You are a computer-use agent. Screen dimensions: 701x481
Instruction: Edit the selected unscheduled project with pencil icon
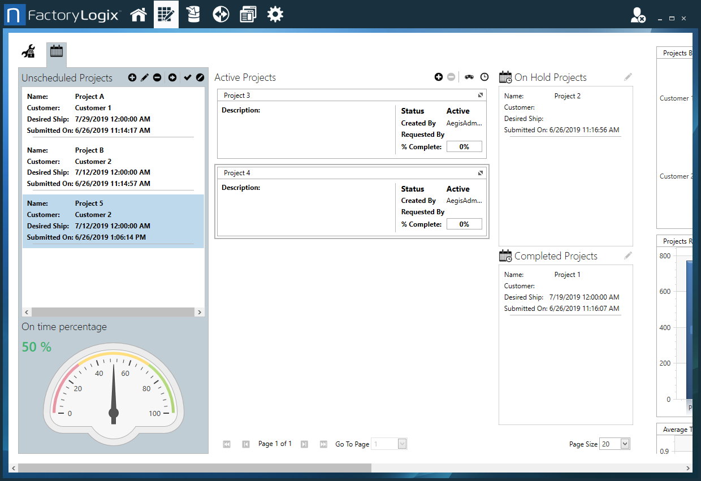(145, 77)
